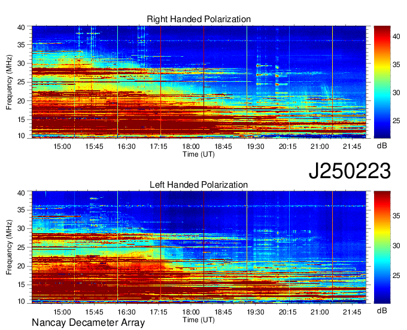Screen dimensions: 407x330
Task: Click the 21:00 tick under Right Handed plot
Action: pos(320,146)
